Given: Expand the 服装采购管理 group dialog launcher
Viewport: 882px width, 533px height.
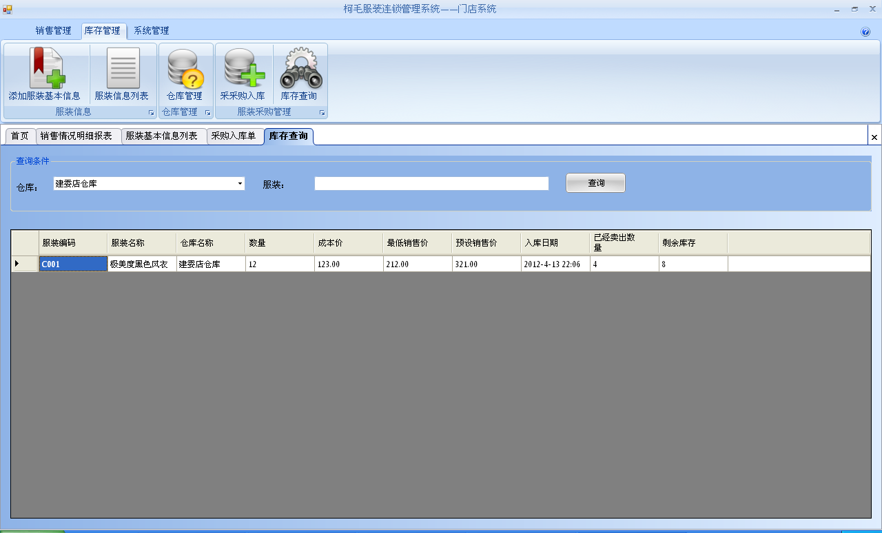Looking at the screenshot, I should click(x=322, y=113).
